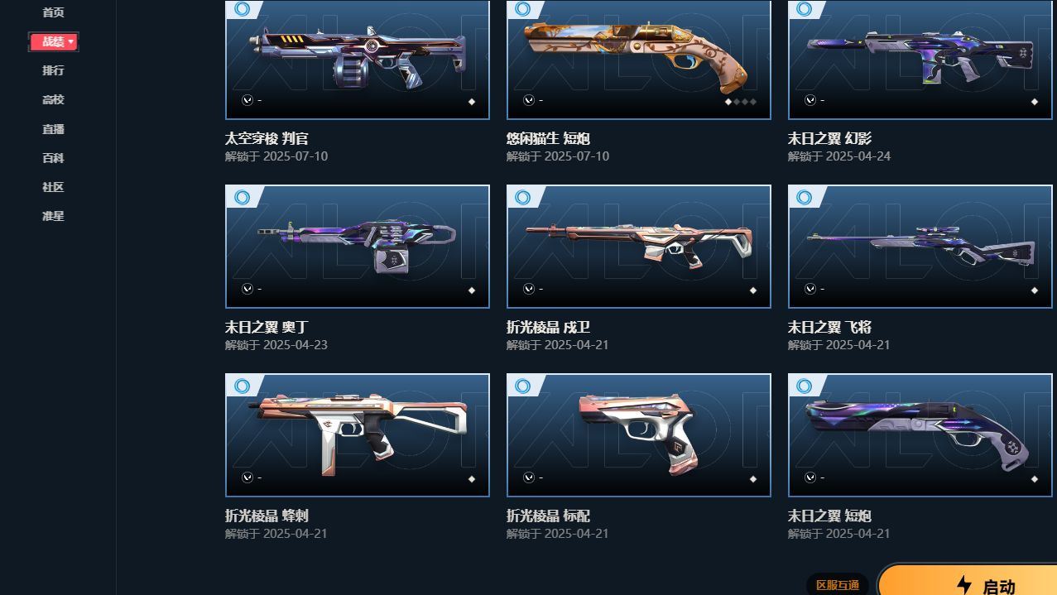Expand the chevron on 末日之翼 短炮 card

pyautogui.click(x=810, y=477)
